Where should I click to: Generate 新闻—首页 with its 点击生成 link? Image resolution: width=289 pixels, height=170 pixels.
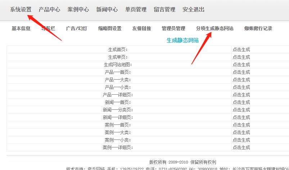pos(241,102)
